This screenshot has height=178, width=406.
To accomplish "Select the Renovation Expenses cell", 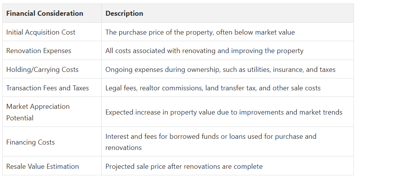I will (39, 51).
